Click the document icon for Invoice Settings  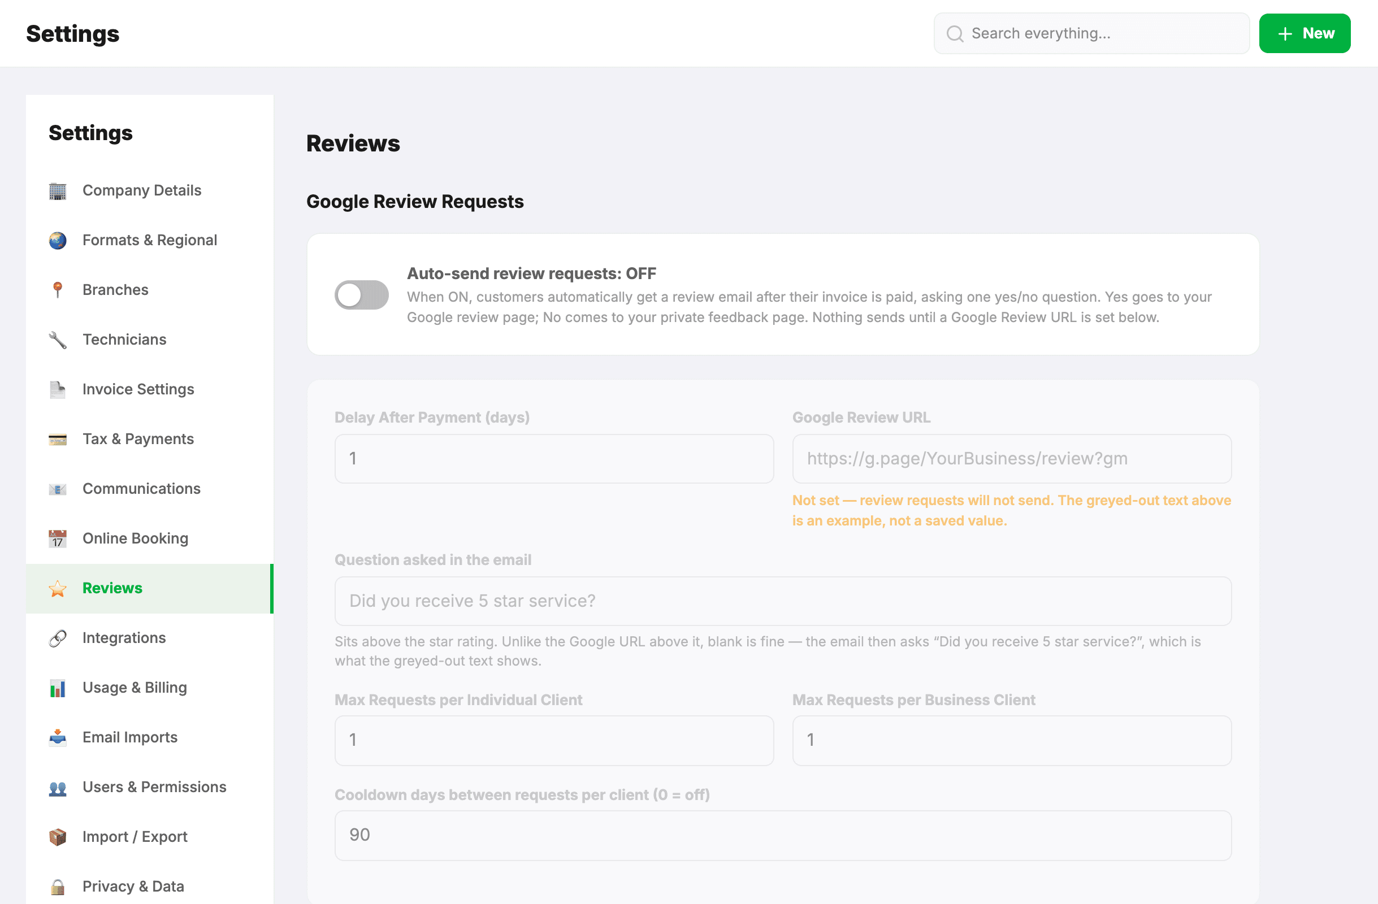57,390
